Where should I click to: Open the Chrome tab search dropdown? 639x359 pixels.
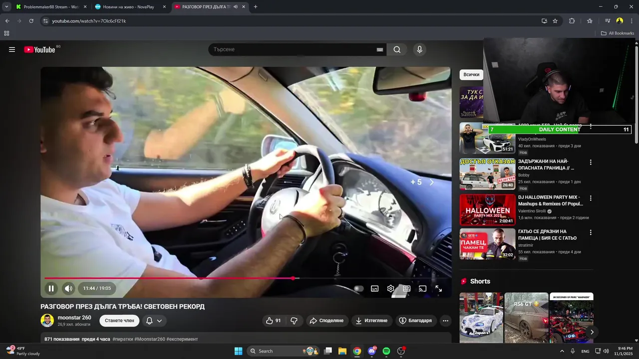(6, 7)
